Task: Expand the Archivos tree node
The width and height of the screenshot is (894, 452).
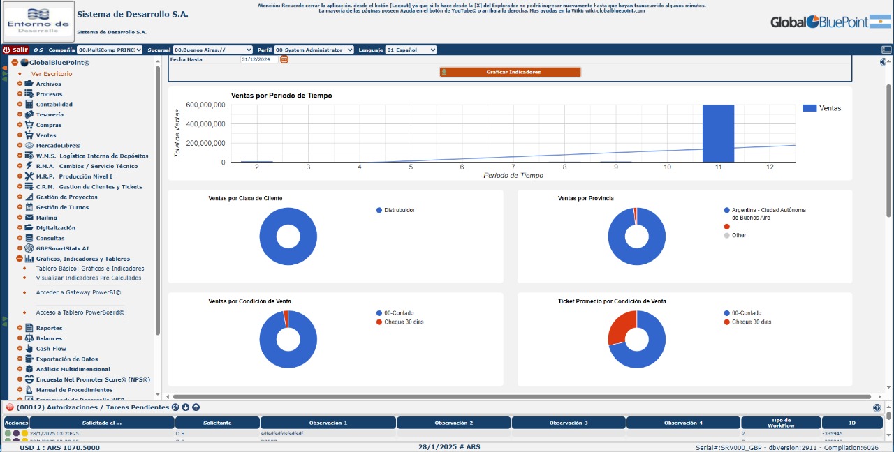Action: pos(20,84)
